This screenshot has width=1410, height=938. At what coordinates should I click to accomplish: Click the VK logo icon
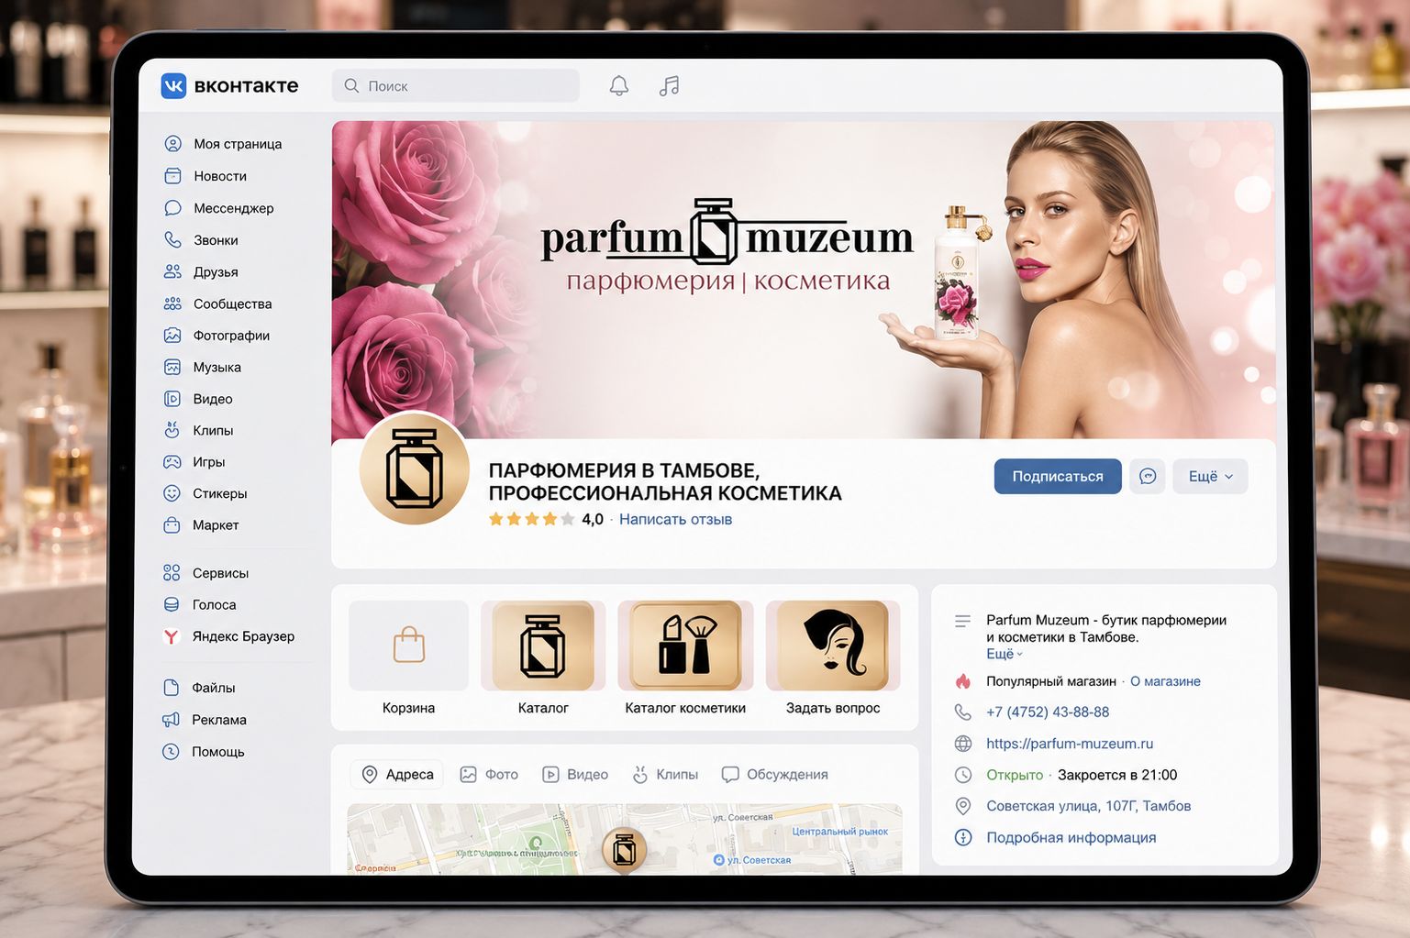click(x=173, y=85)
